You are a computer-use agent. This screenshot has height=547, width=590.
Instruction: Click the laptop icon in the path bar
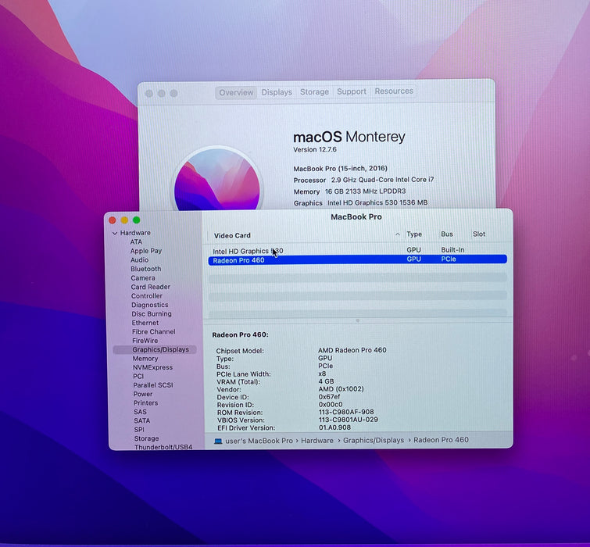coord(218,441)
